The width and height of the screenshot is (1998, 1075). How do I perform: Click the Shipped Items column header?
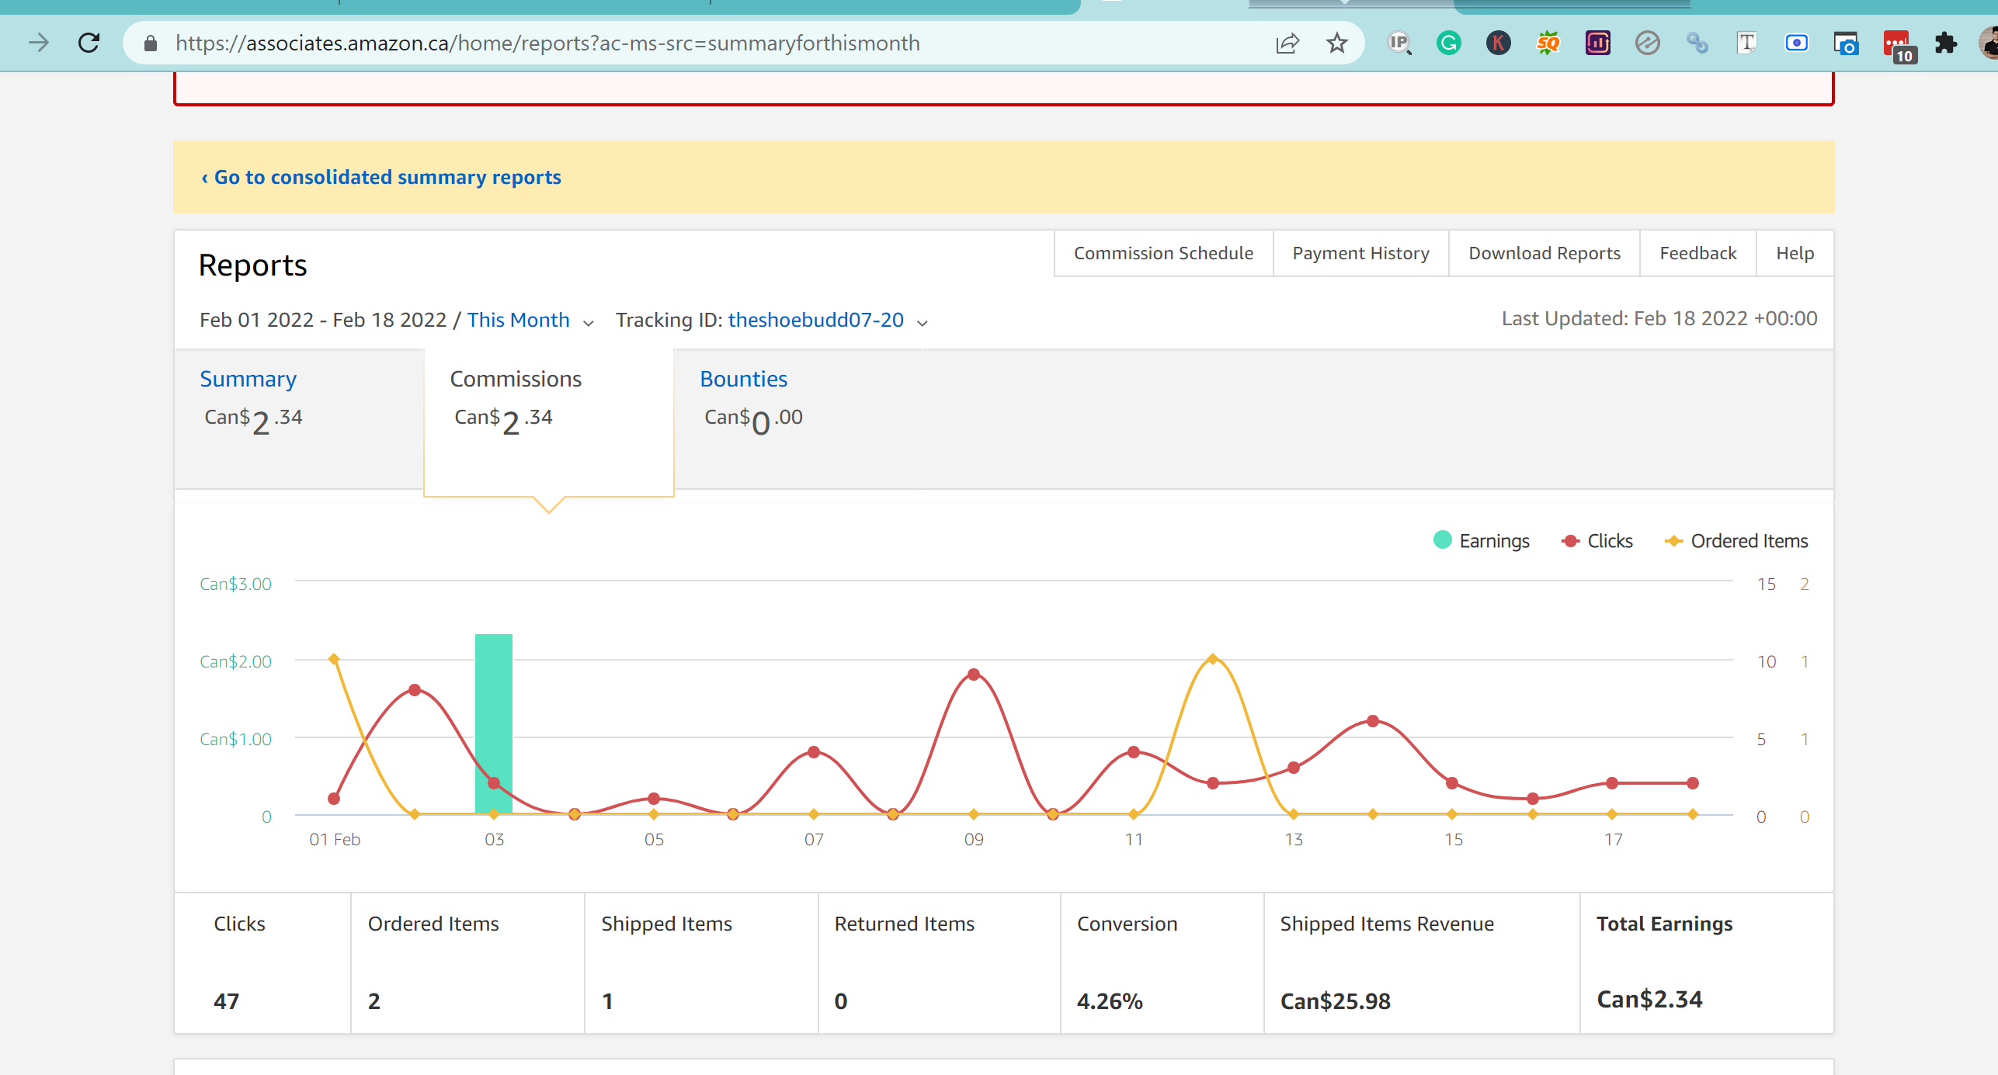coord(666,924)
